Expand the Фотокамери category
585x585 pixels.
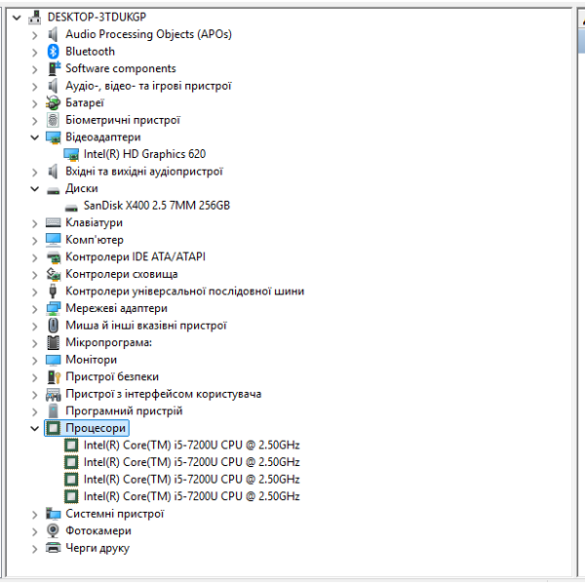coord(35,531)
